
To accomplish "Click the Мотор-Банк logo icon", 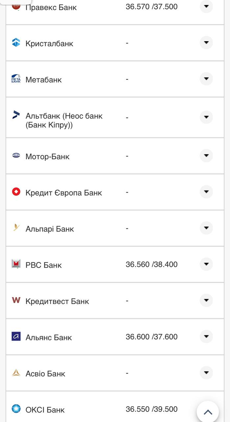I will [x=16, y=155].
